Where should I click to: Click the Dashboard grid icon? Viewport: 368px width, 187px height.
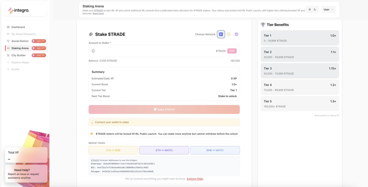(x=8, y=27)
